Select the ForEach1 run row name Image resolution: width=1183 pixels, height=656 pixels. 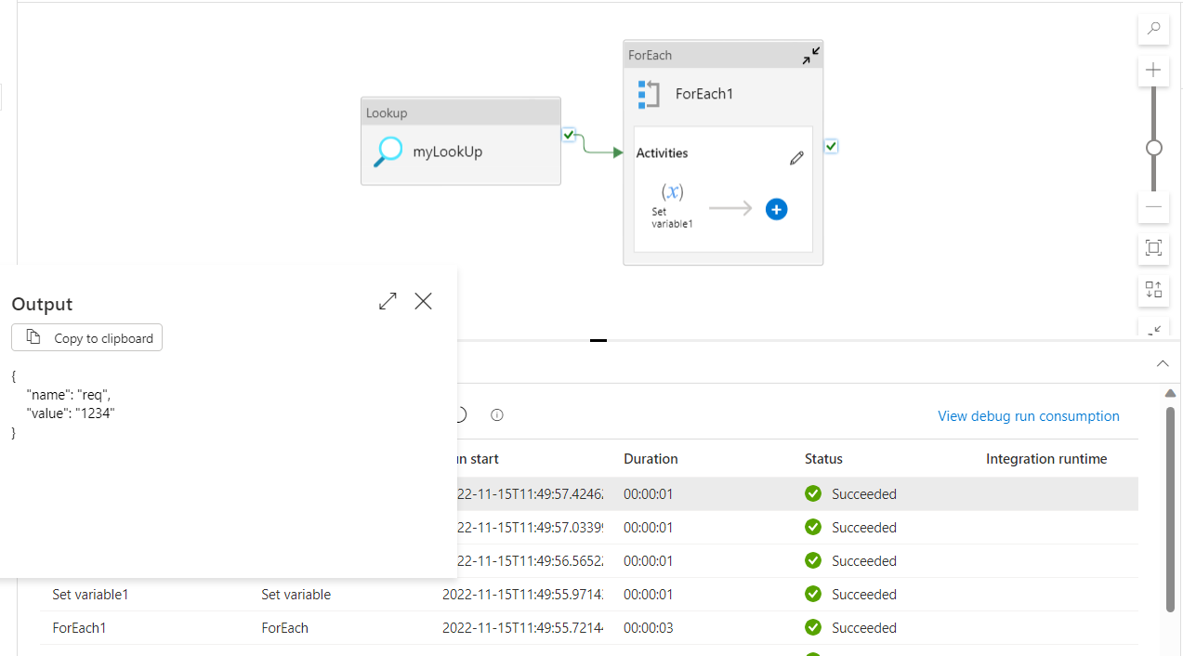(x=80, y=628)
